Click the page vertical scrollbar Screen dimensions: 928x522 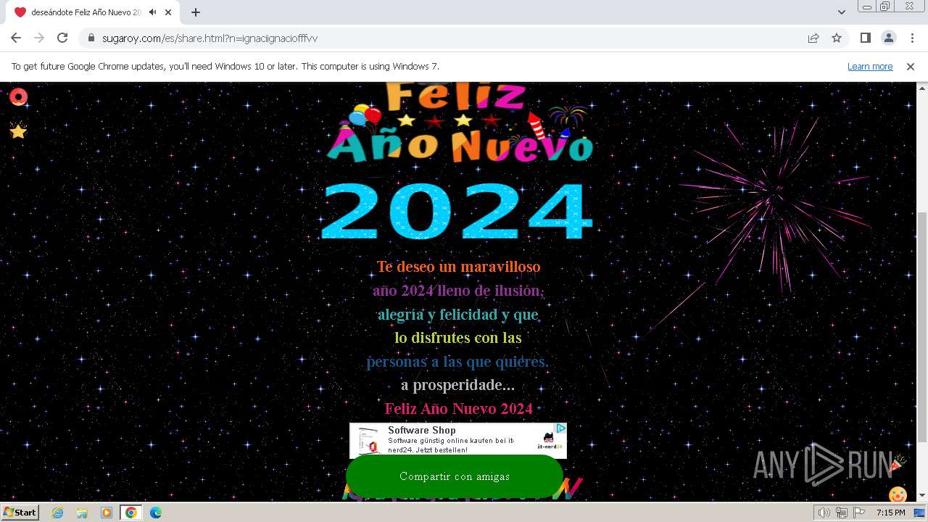coord(922,326)
